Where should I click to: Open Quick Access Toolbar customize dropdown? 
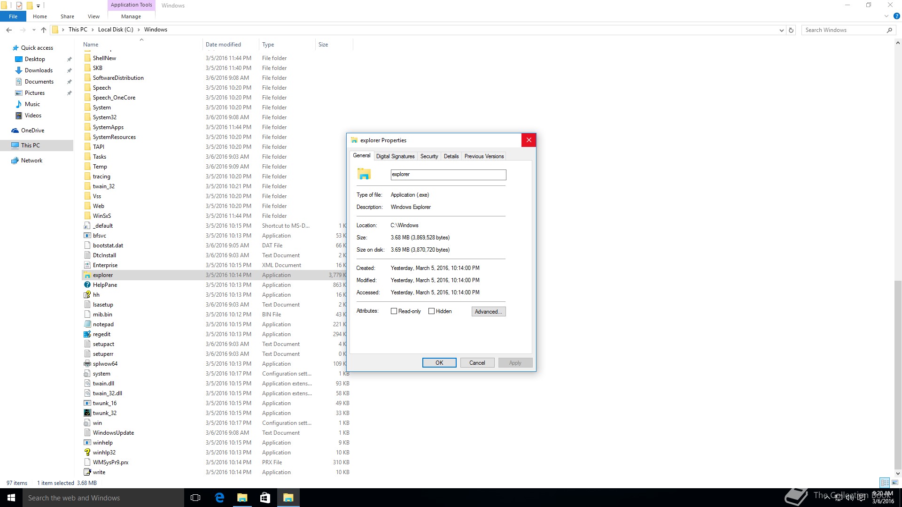point(39,6)
